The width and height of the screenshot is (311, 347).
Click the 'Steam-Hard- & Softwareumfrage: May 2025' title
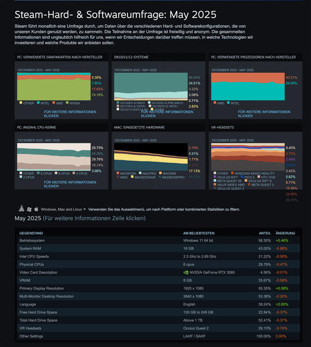pos(115,15)
